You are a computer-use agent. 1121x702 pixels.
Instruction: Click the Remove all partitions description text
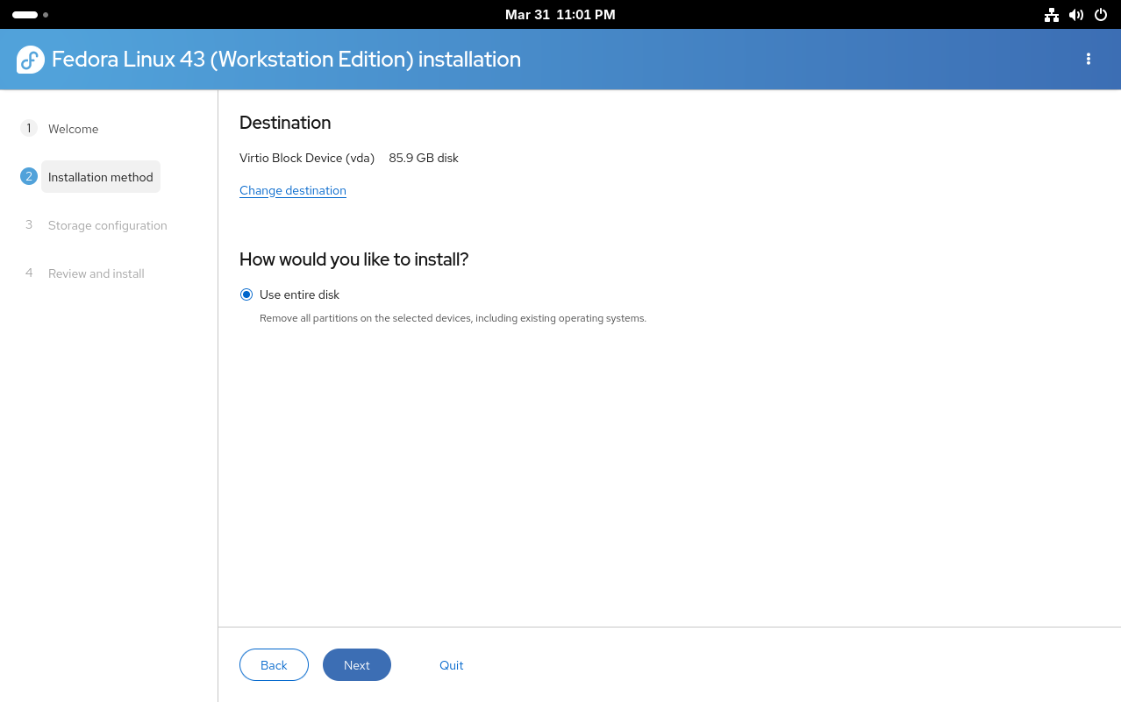coord(453,318)
